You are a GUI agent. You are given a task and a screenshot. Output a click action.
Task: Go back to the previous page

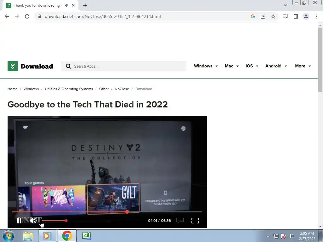pos(7,16)
